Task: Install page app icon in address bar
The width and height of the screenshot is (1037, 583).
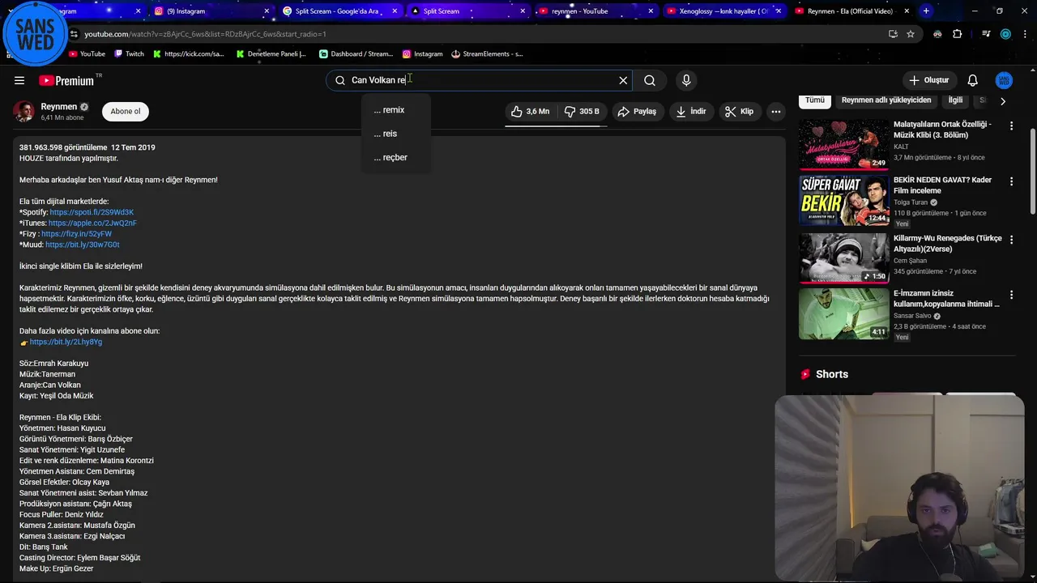Action: [x=893, y=34]
